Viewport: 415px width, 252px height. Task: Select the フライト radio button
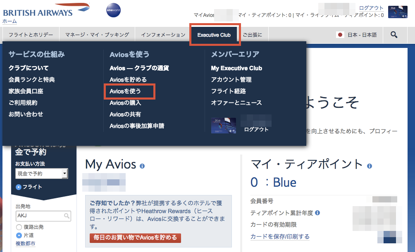(19, 187)
